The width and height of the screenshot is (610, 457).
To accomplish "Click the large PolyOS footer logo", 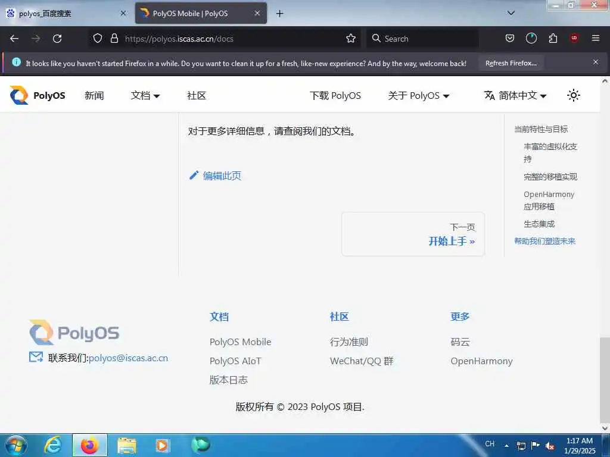I will pyautogui.click(x=74, y=333).
